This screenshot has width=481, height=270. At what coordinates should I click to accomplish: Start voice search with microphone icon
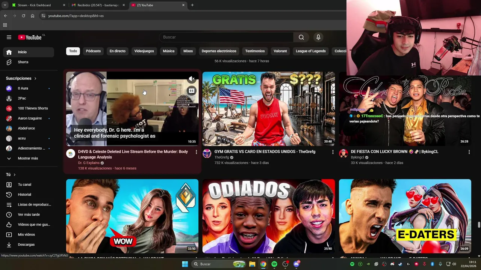[x=318, y=37]
